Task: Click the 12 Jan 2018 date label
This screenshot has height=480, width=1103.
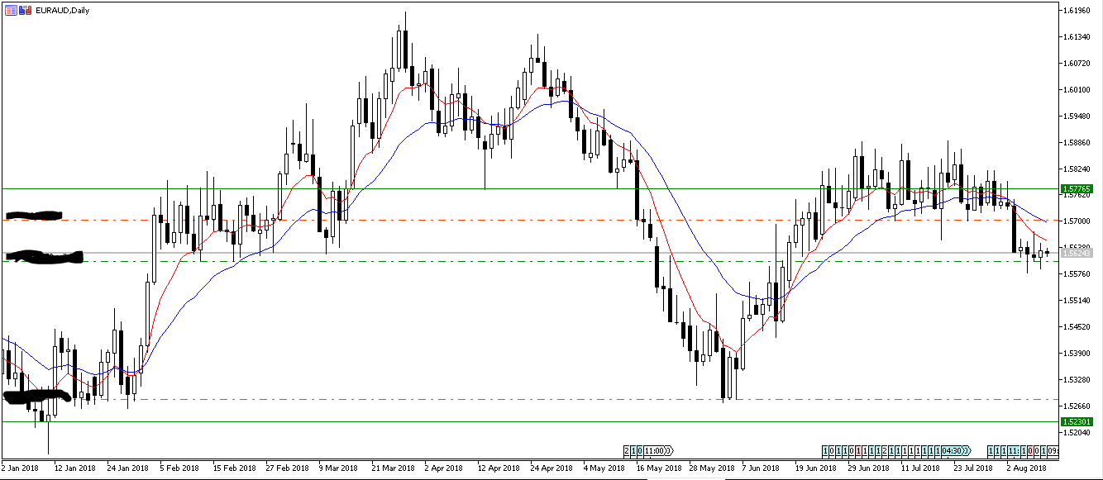Action: coord(74,468)
